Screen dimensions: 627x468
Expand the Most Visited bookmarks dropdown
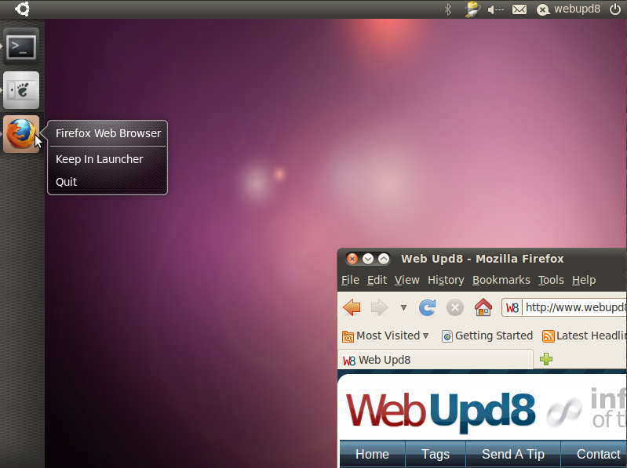(385, 336)
